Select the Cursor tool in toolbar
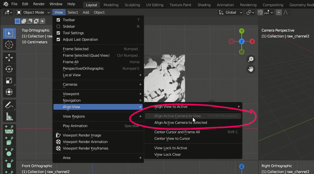Image resolution: width=314 pixels, height=174 pixels. pyautogui.click(x=9, y=45)
